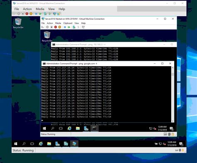The width and height of the screenshot is (197, 163).
Task: Select Recycle Bin on nested VM desktop
Action: coord(47,37)
